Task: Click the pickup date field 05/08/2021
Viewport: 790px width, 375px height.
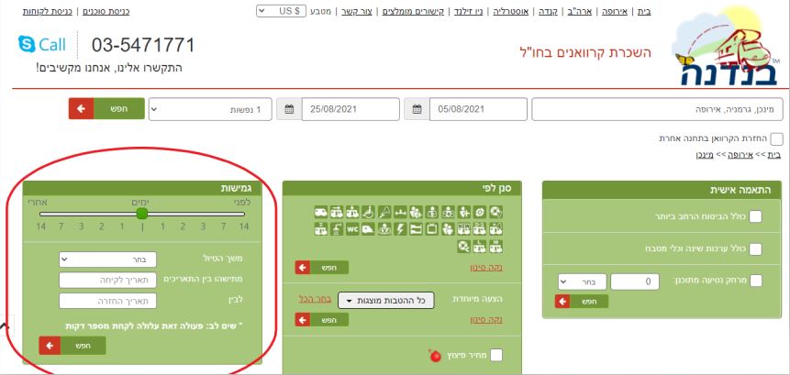Action: click(478, 109)
